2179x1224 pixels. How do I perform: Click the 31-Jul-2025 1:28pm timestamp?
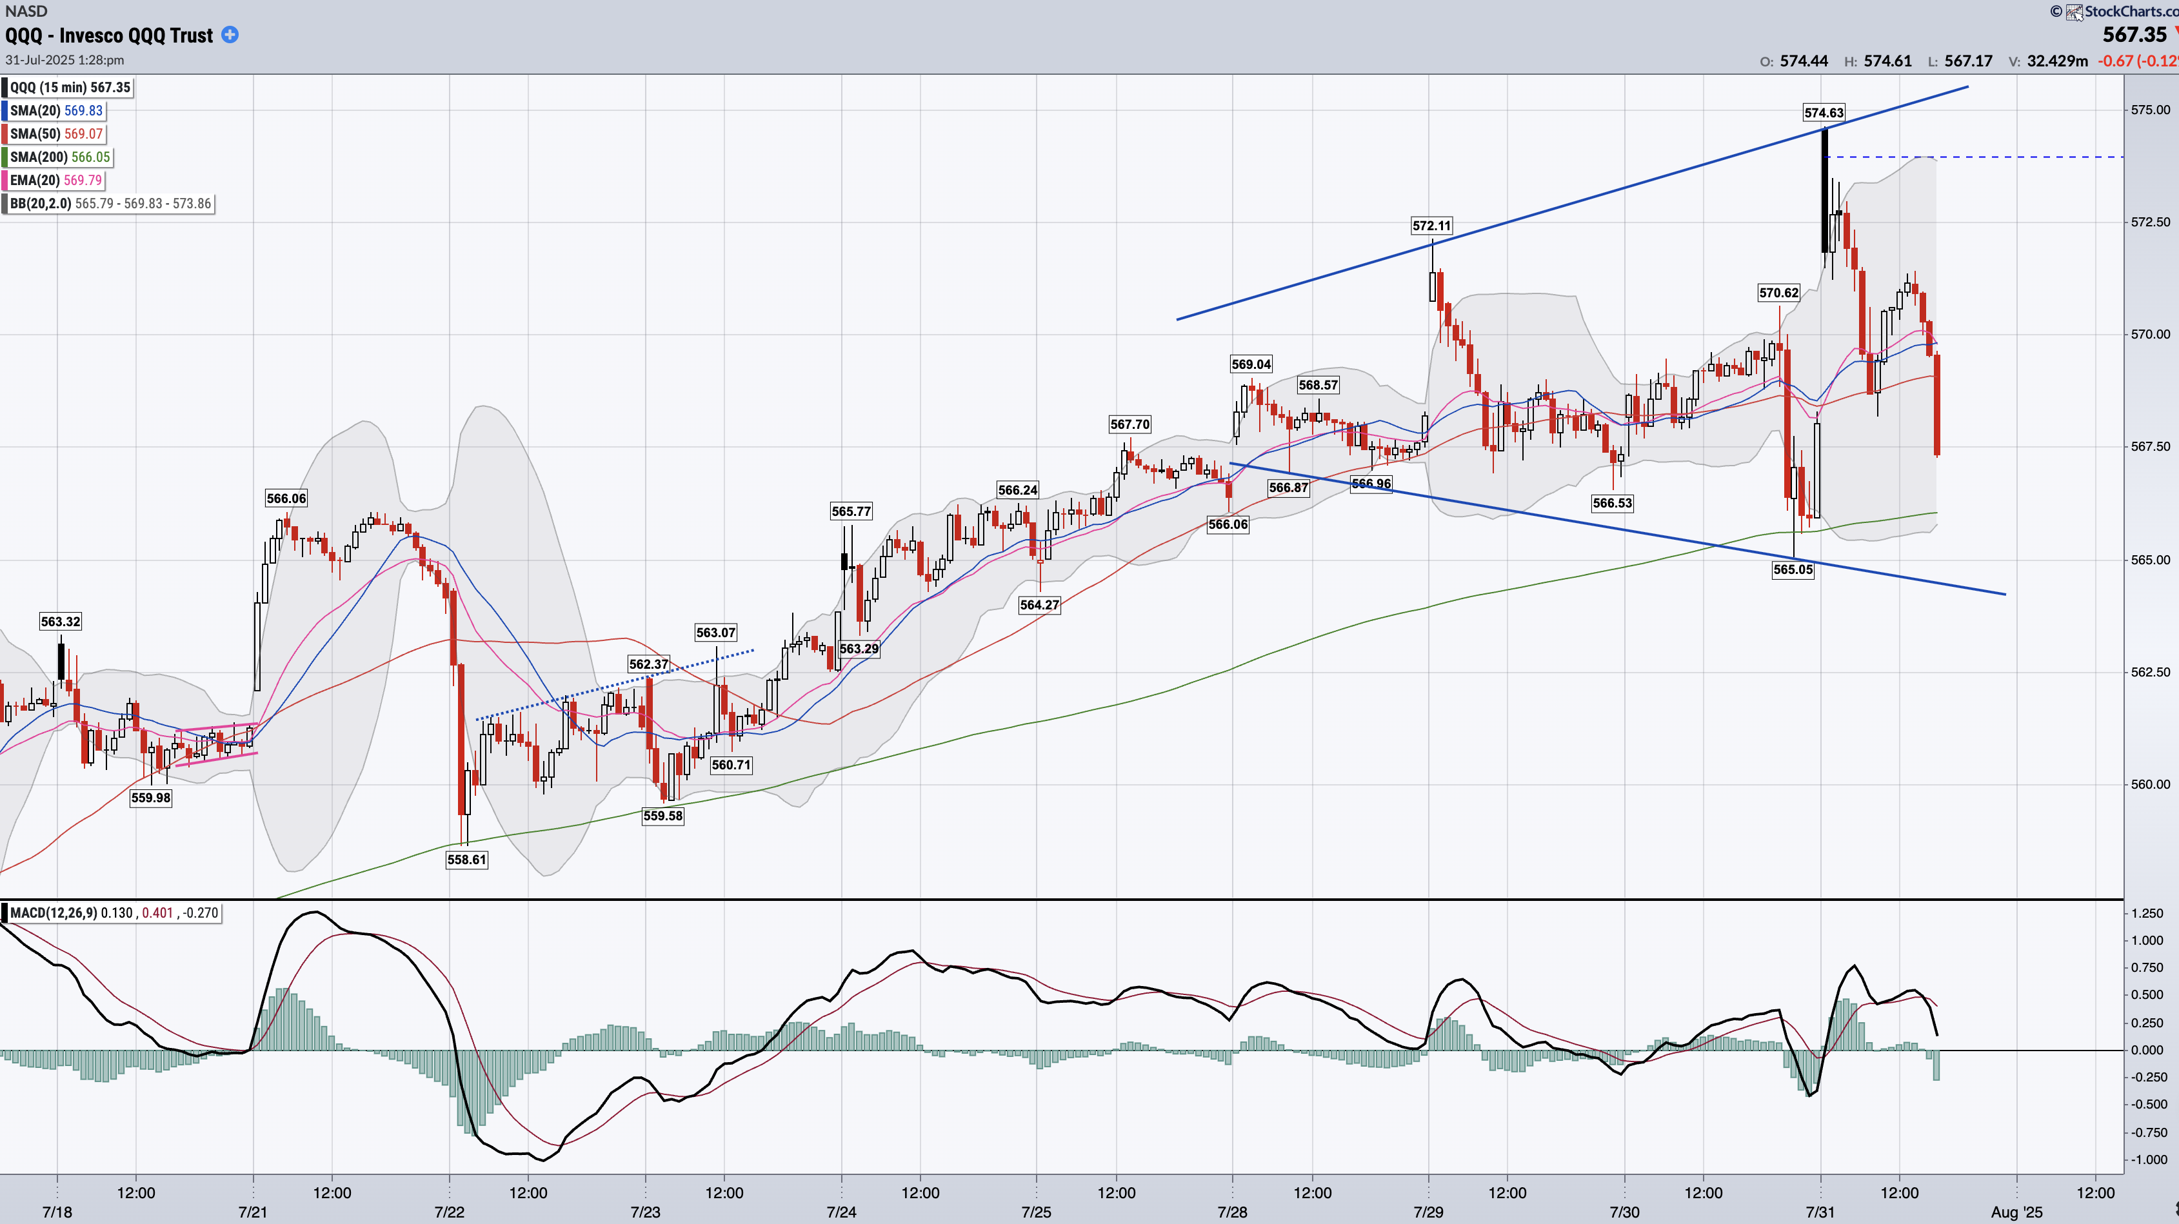click(65, 60)
